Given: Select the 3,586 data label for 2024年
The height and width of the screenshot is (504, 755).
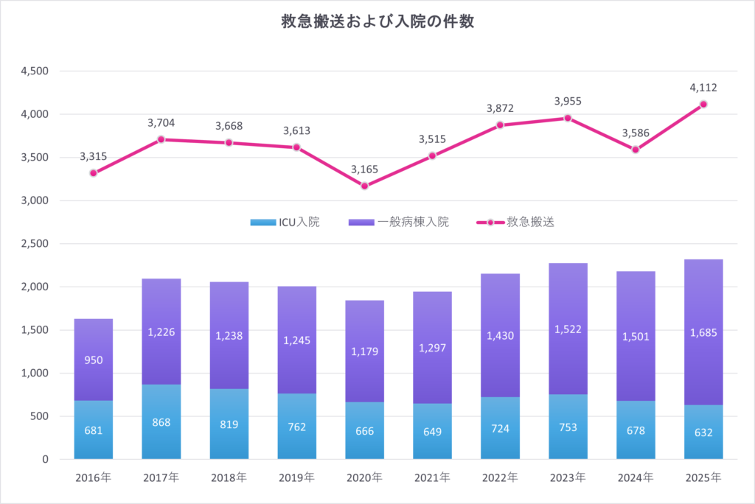Looking at the screenshot, I should click(636, 133).
